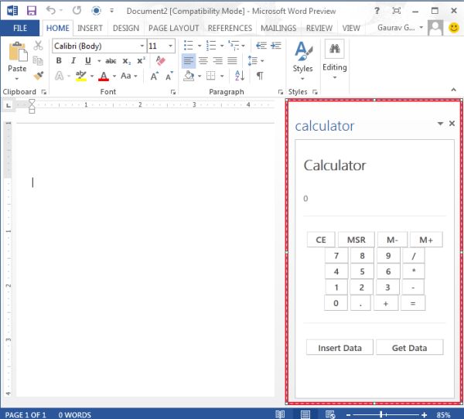The image size is (464, 419).
Task: Expand the Editing group dropdown
Action: 335,77
